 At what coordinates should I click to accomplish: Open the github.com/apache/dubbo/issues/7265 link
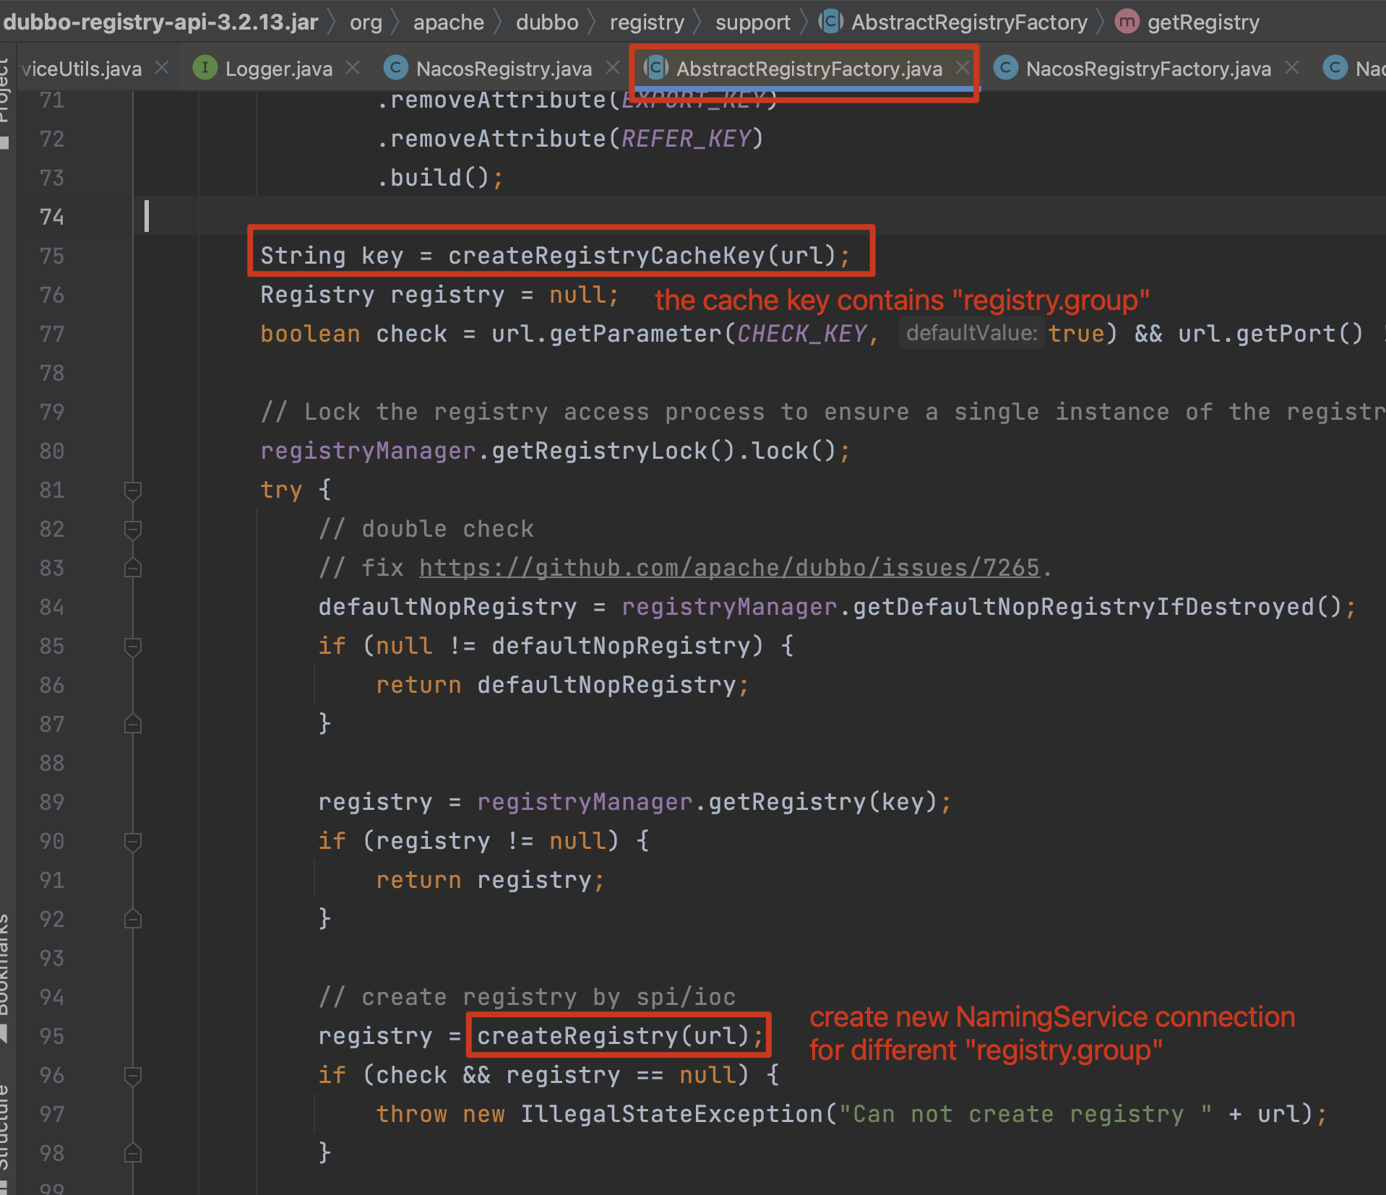pos(729,568)
